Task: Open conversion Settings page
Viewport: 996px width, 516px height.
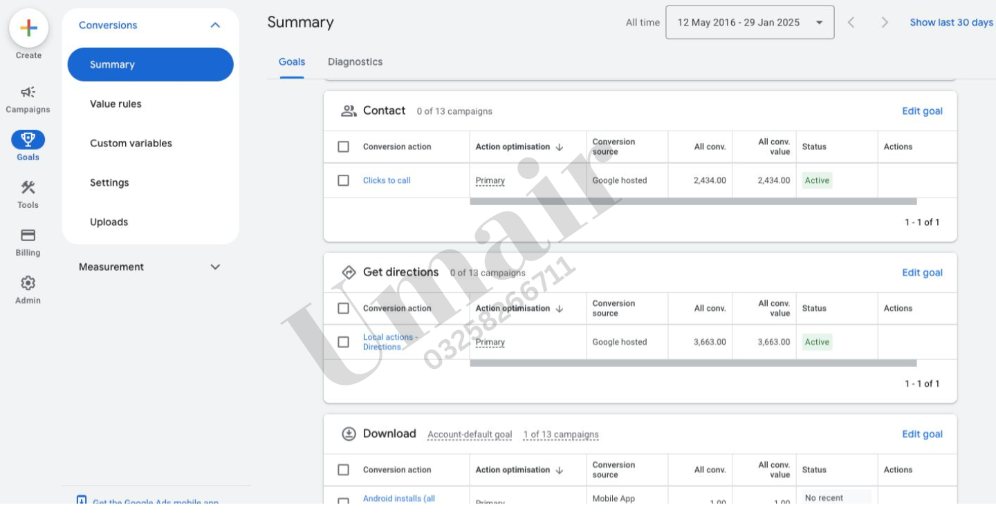Action: click(x=109, y=183)
